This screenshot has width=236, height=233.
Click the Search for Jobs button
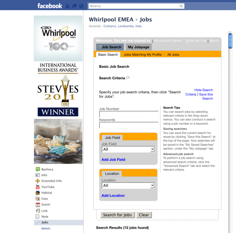118,215
